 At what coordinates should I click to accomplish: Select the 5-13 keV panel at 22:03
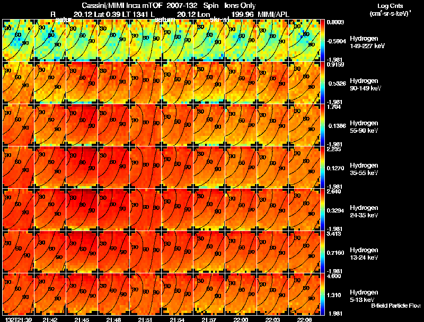272,294
